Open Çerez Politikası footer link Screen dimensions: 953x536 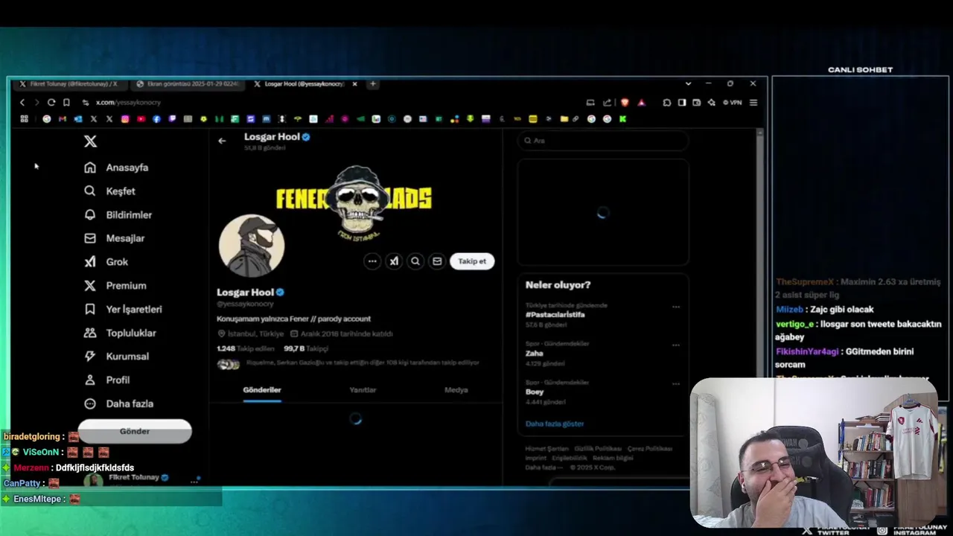click(650, 449)
